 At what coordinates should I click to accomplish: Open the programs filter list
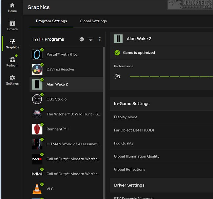(x=91, y=39)
